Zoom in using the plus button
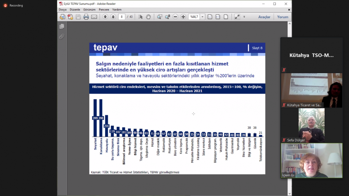Screen dimensions: 349x196 coord(183,17)
